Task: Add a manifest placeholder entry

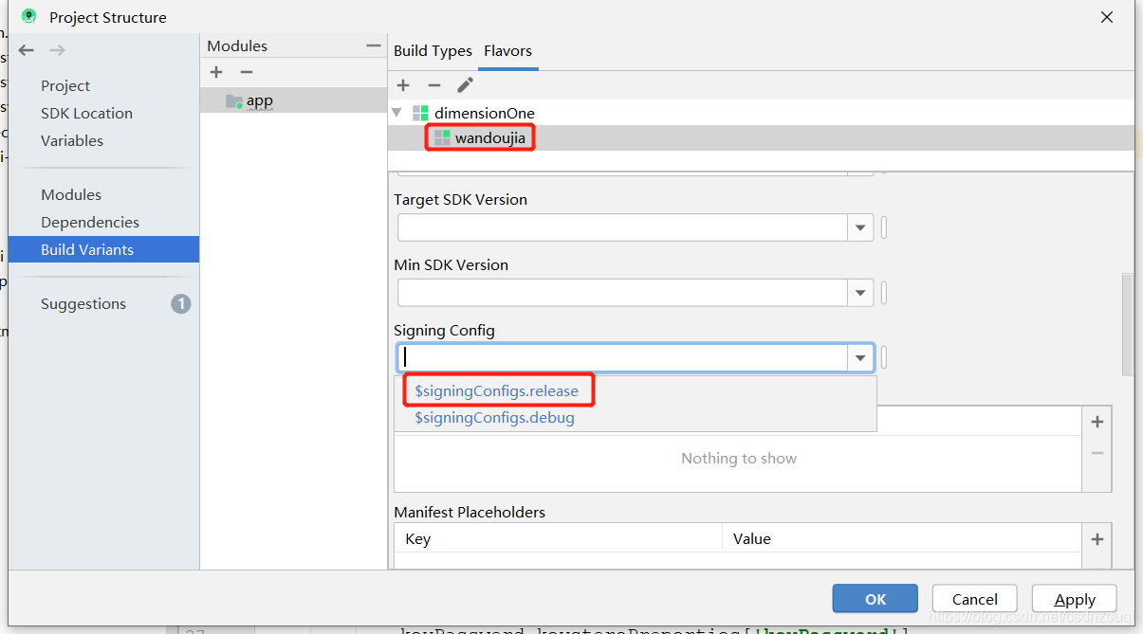Action: point(1097,539)
